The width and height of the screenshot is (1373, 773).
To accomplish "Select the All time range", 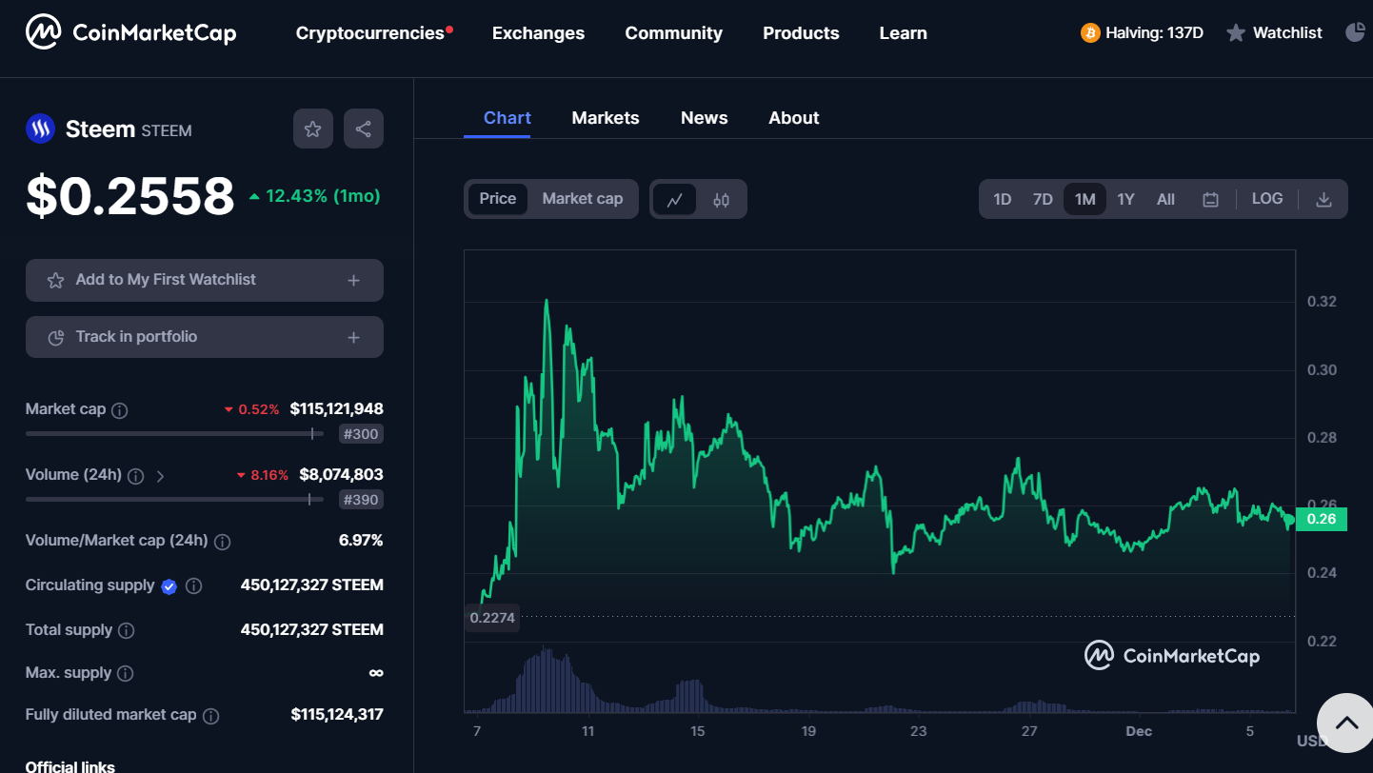I will click(1165, 200).
